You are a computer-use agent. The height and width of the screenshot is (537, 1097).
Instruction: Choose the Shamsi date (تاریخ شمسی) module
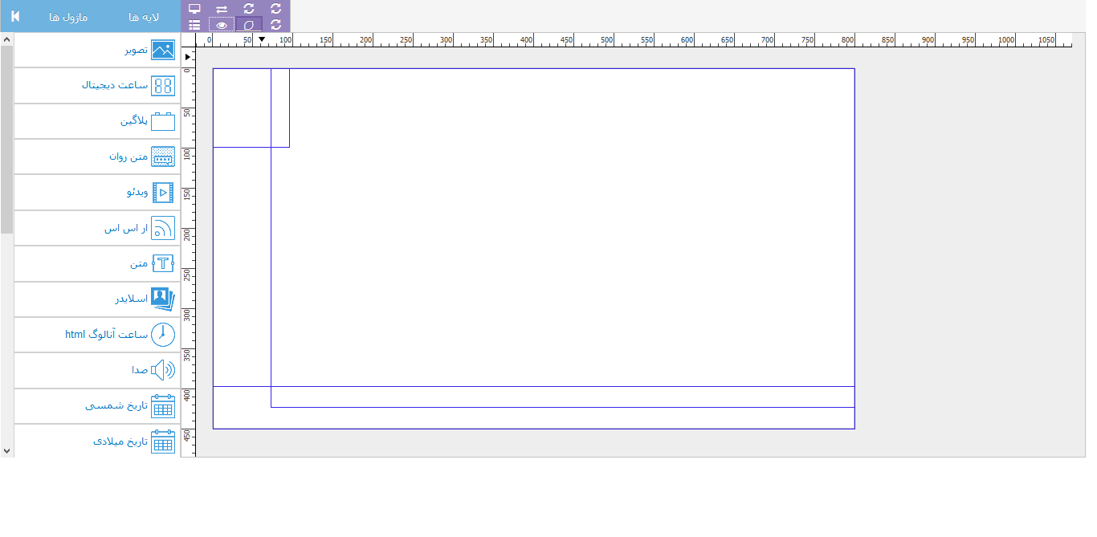[97, 406]
